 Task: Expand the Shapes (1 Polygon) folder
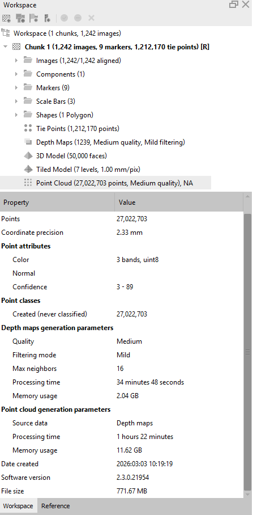click(x=16, y=115)
